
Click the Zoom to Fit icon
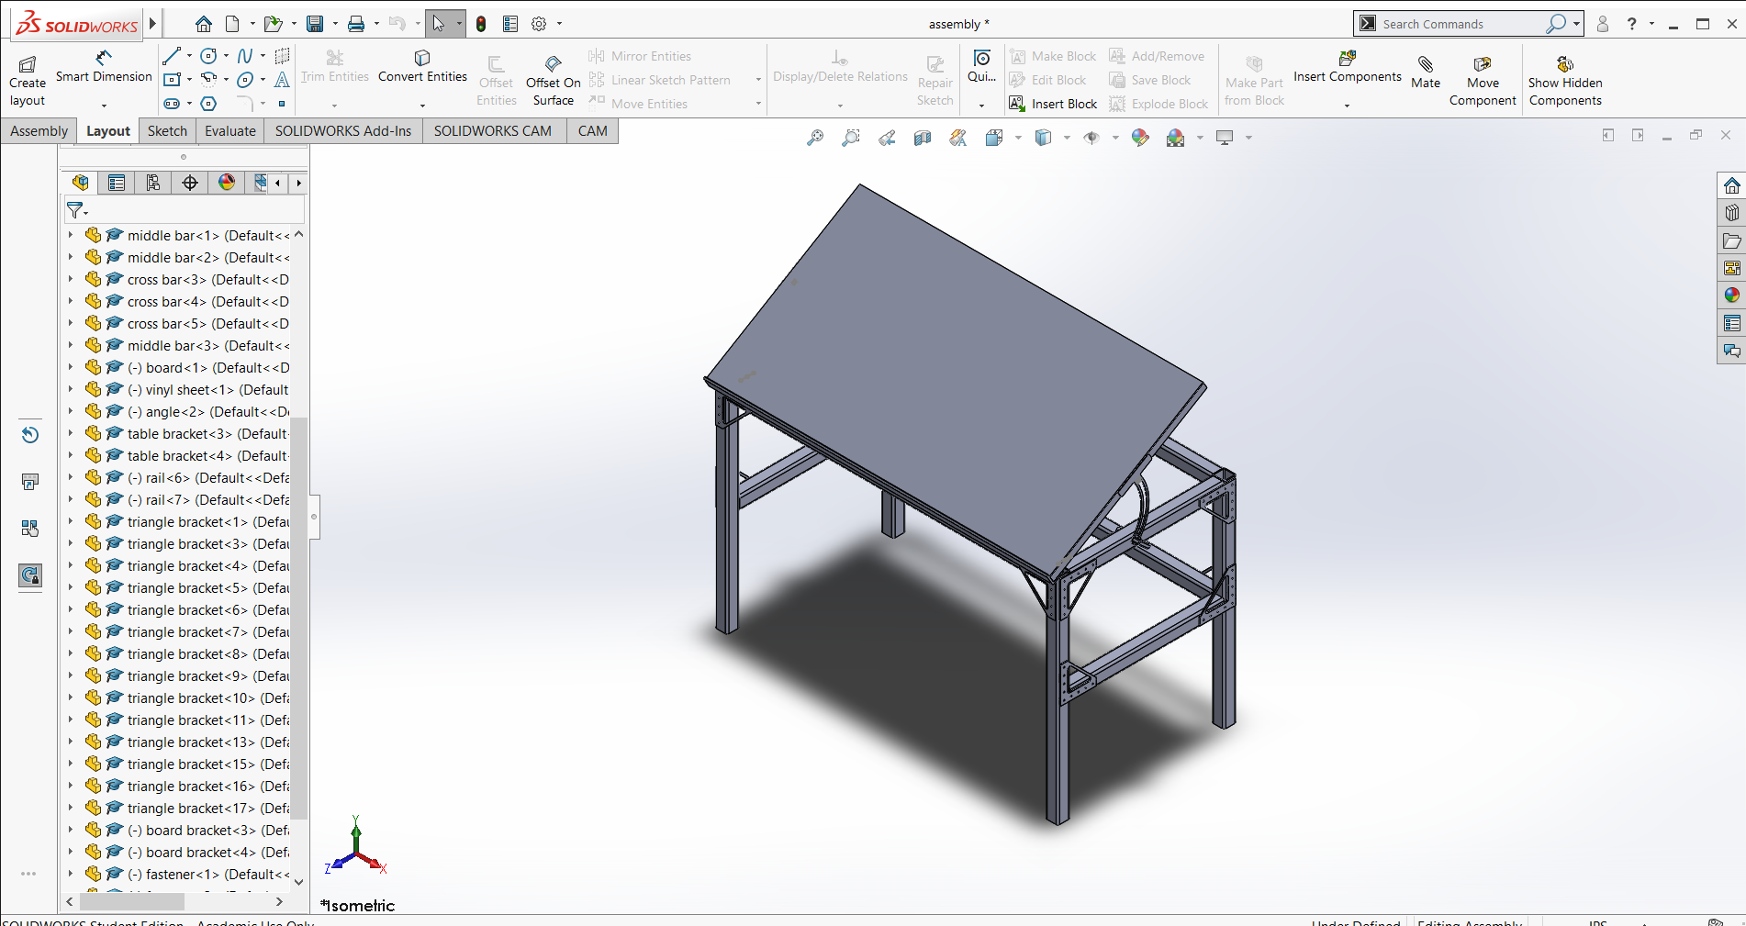(x=815, y=138)
